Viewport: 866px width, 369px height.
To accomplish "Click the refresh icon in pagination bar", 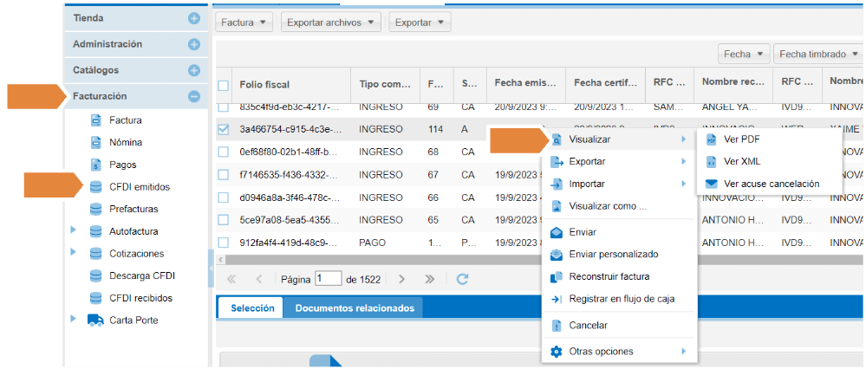I will click(x=462, y=279).
